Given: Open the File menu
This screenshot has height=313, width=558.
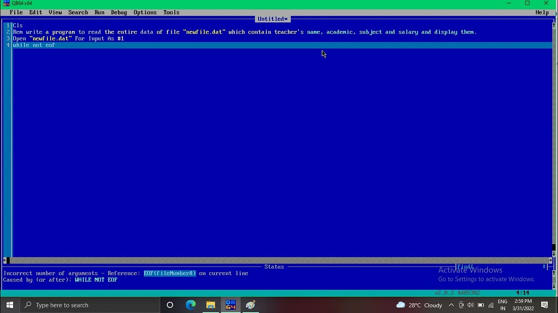Looking at the screenshot, I should (16, 13).
